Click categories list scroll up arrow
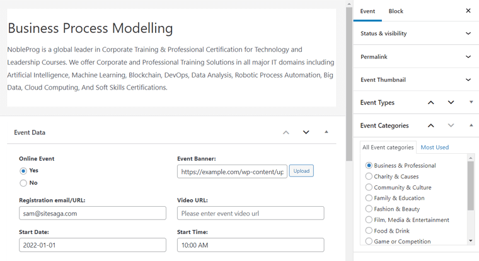The image size is (479, 261). [470, 158]
